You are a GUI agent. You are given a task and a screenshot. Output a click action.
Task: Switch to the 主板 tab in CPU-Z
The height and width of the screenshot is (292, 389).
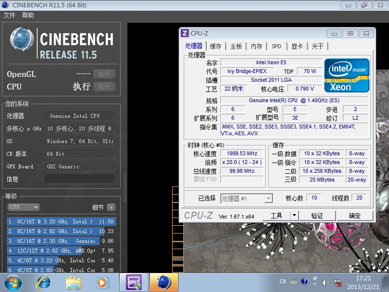click(236, 46)
